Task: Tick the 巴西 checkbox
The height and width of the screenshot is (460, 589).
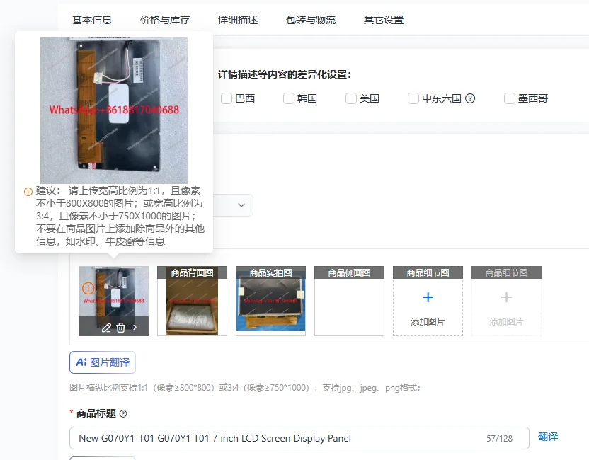Action: point(227,99)
